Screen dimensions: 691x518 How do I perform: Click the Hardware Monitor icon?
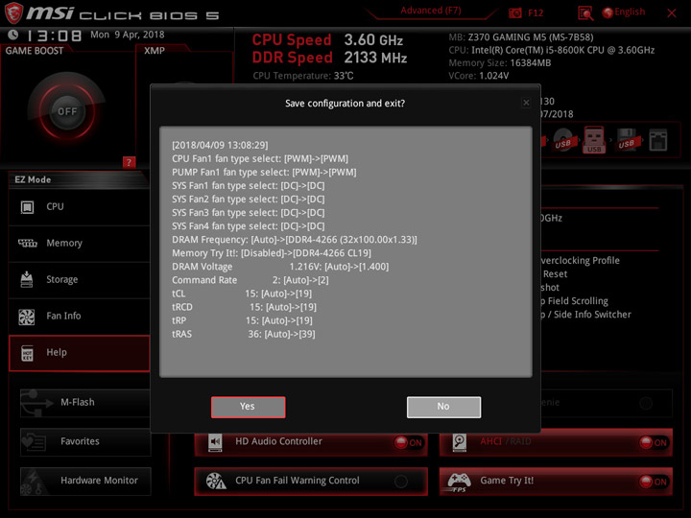point(34,482)
